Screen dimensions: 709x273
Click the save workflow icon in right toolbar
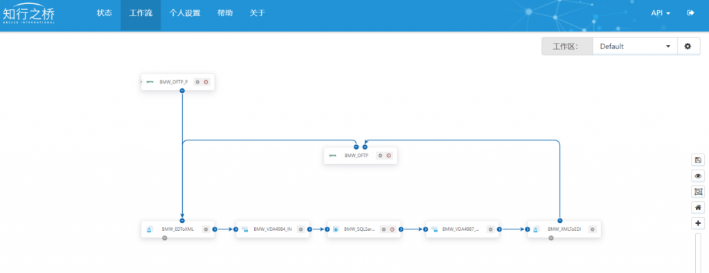(x=698, y=160)
